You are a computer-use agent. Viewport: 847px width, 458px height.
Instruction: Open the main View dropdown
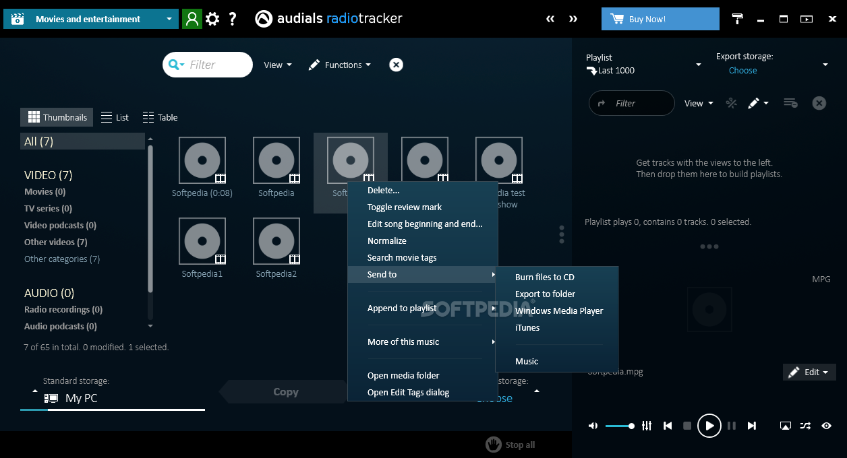tap(278, 65)
